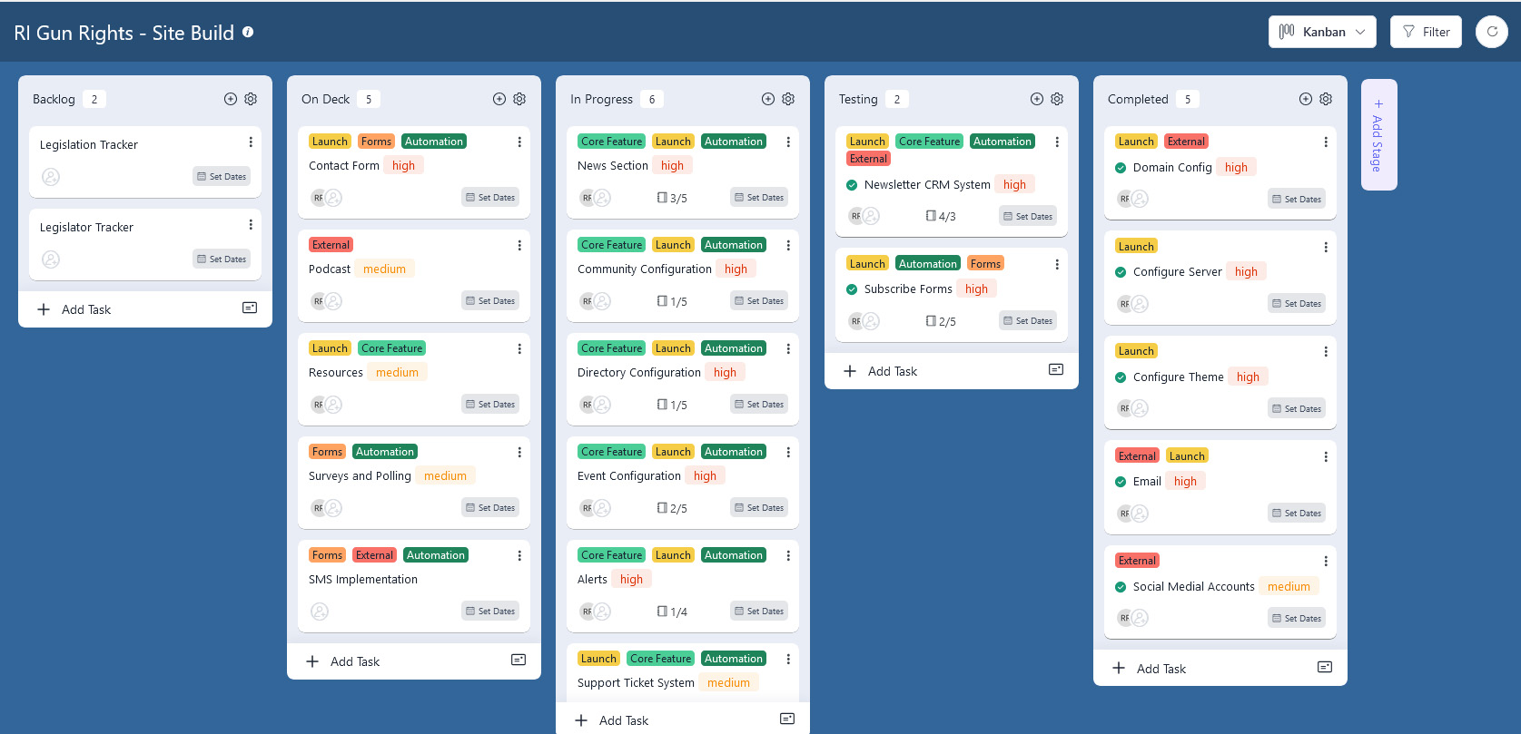Open the Backlog stage settings gear
The image size is (1521, 734).
(251, 99)
